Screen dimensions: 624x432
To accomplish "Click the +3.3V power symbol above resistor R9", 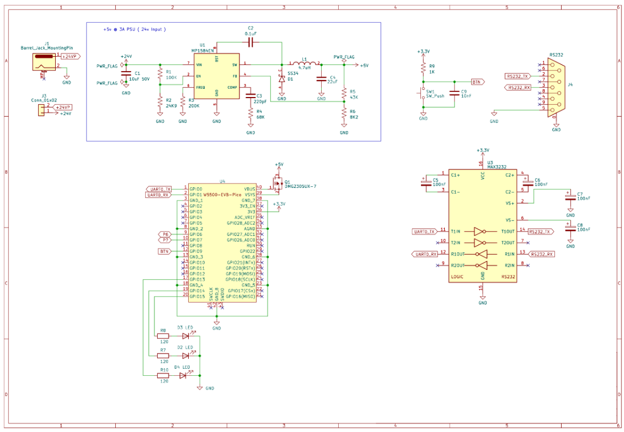I will pos(423,53).
